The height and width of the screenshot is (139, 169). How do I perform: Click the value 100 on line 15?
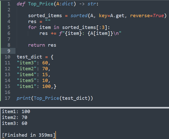click(x=46, y=86)
